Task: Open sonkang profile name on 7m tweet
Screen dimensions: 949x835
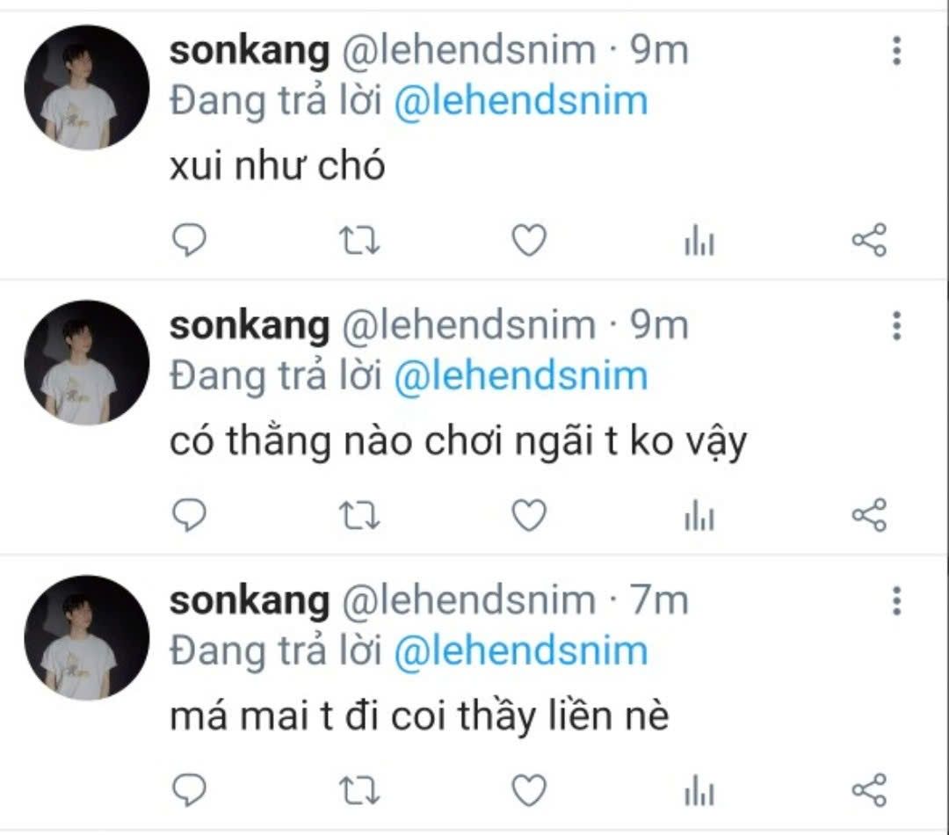Action: pyautogui.click(x=250, y=601)
